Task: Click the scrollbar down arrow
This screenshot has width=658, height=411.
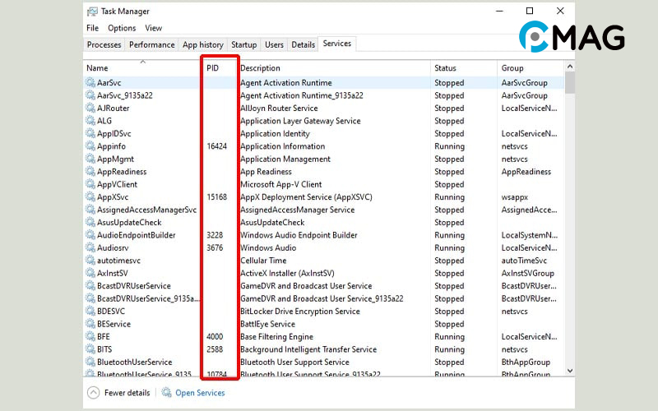Action: pos(570,371)
